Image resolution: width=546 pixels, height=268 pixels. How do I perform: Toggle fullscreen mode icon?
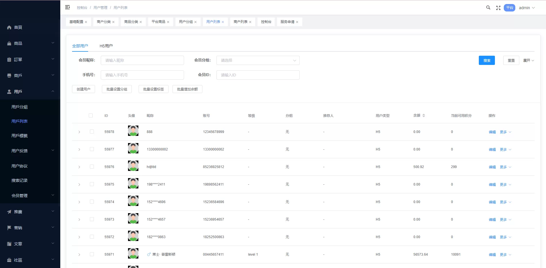[x=498, y=8]
